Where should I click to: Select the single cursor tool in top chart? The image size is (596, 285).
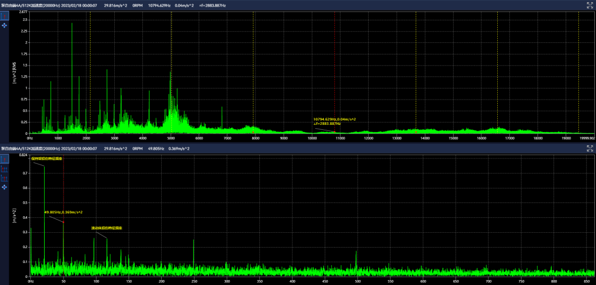pos(4,15)
